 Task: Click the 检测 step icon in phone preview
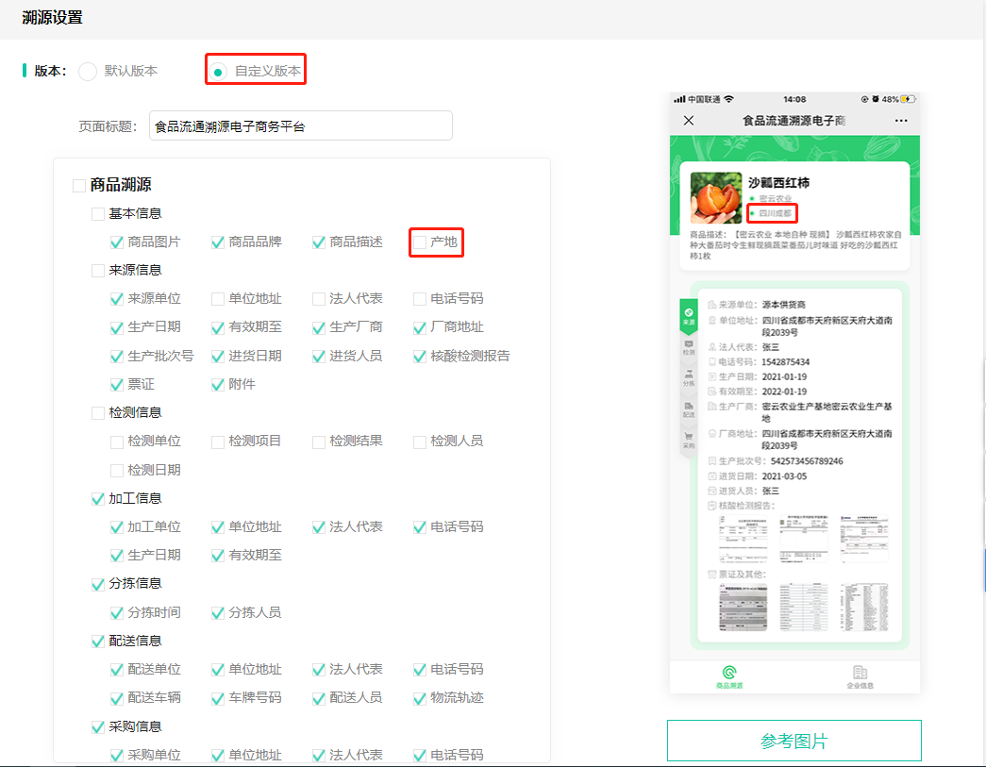pos(687,345)
